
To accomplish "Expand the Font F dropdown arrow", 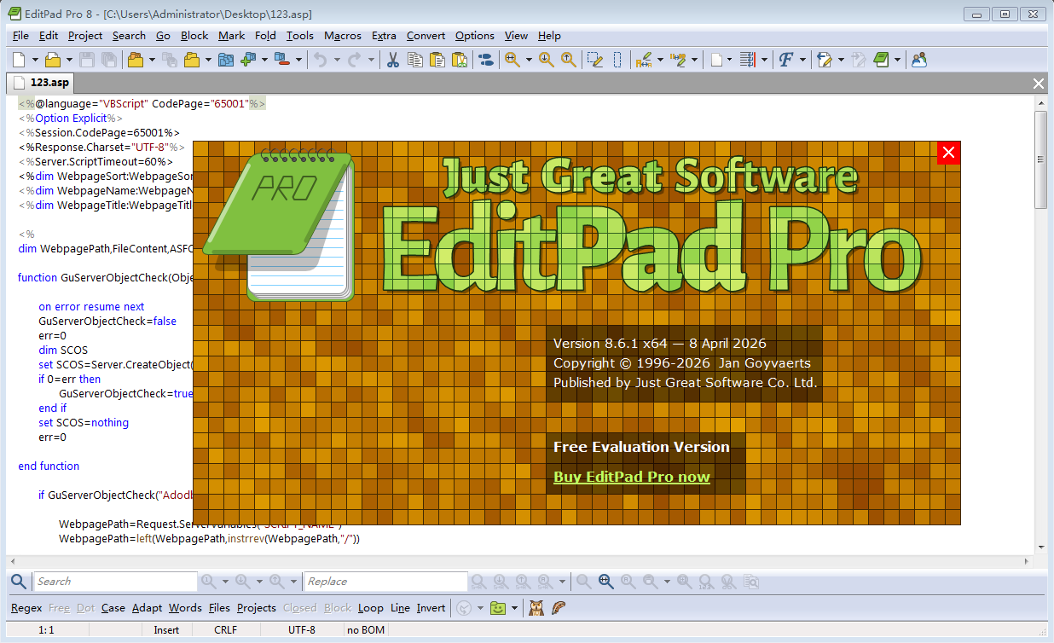I will 803,60.
